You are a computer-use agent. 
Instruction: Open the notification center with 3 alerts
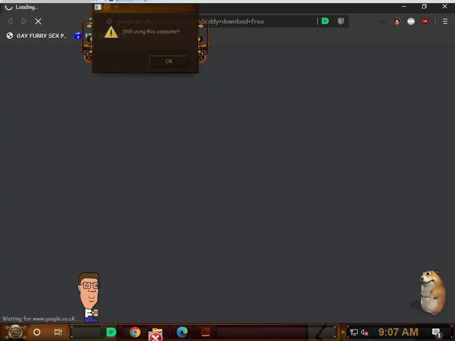(436, 333)
